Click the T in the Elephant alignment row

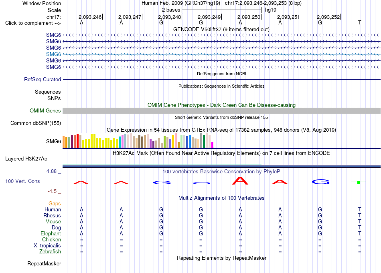click(360, 233)
